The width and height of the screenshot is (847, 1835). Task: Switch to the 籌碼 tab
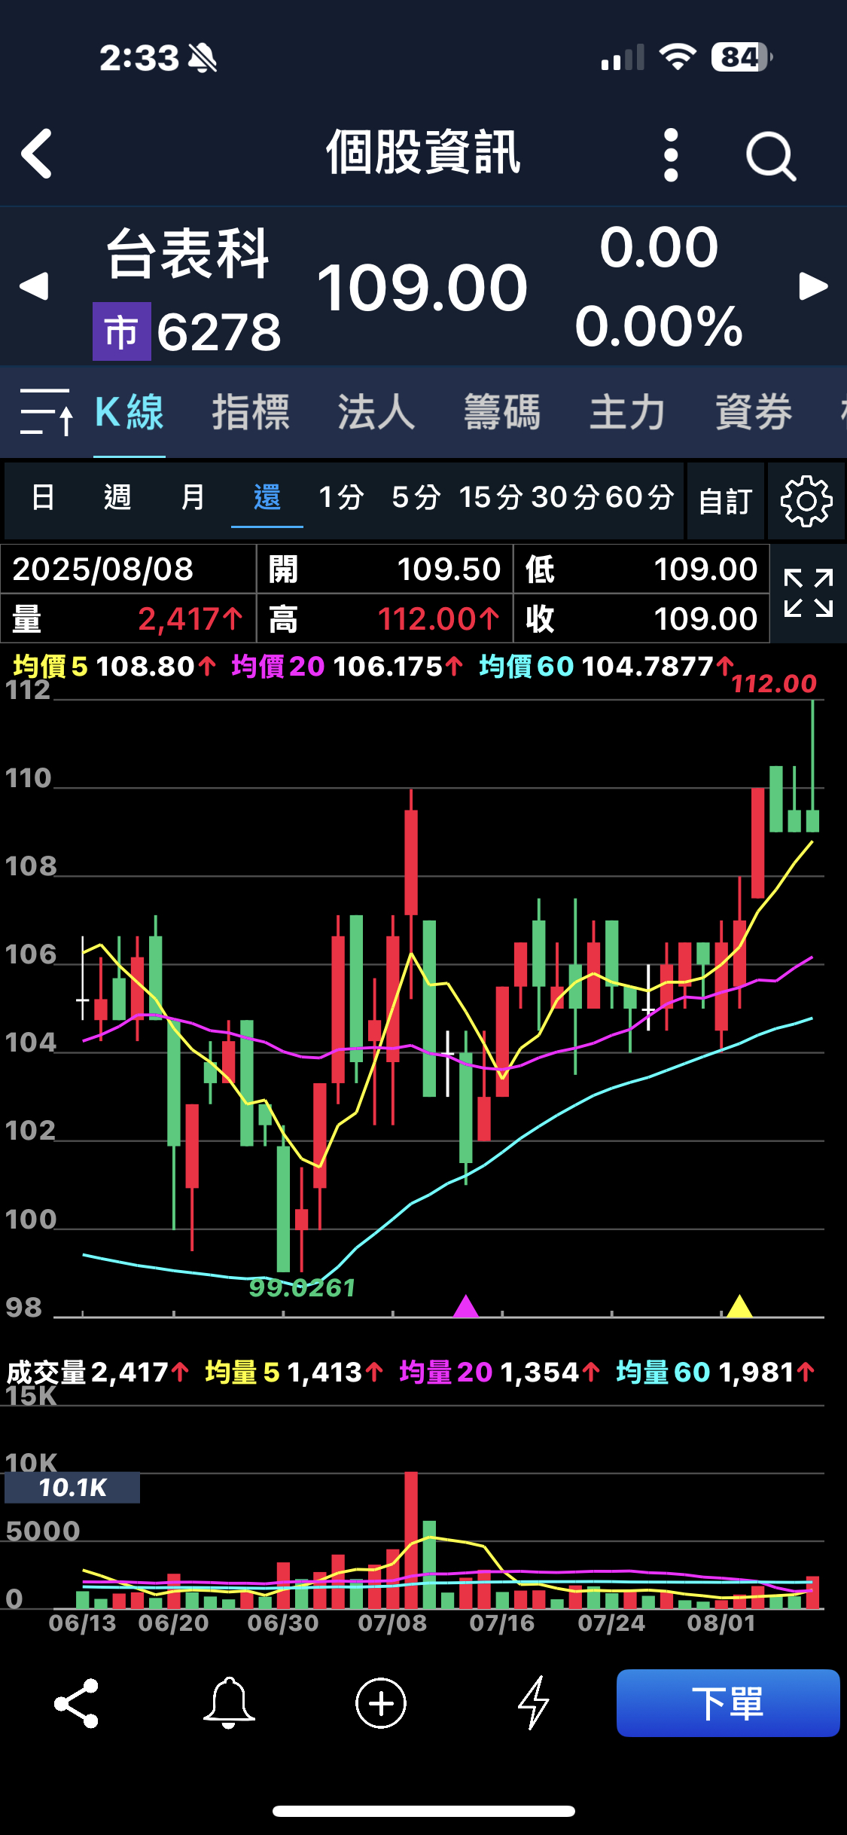(x=502, y=412)
